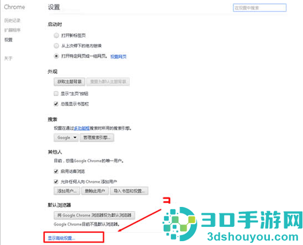
Task: Set Google Chrome as default browser button
Action: coord(94,215)
